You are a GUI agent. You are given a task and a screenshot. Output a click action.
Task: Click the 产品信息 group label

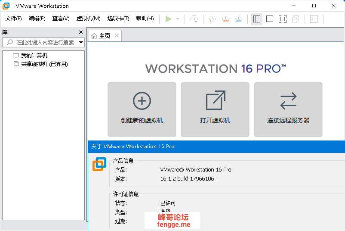(123, 161)
